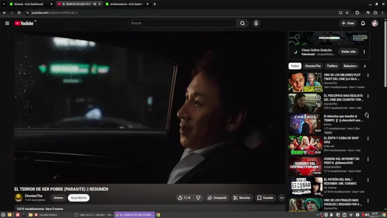Select the ChoninoThe filter chip
This screenshot has height=218, width=387.
pyautogui.click(x=313, y=66)
